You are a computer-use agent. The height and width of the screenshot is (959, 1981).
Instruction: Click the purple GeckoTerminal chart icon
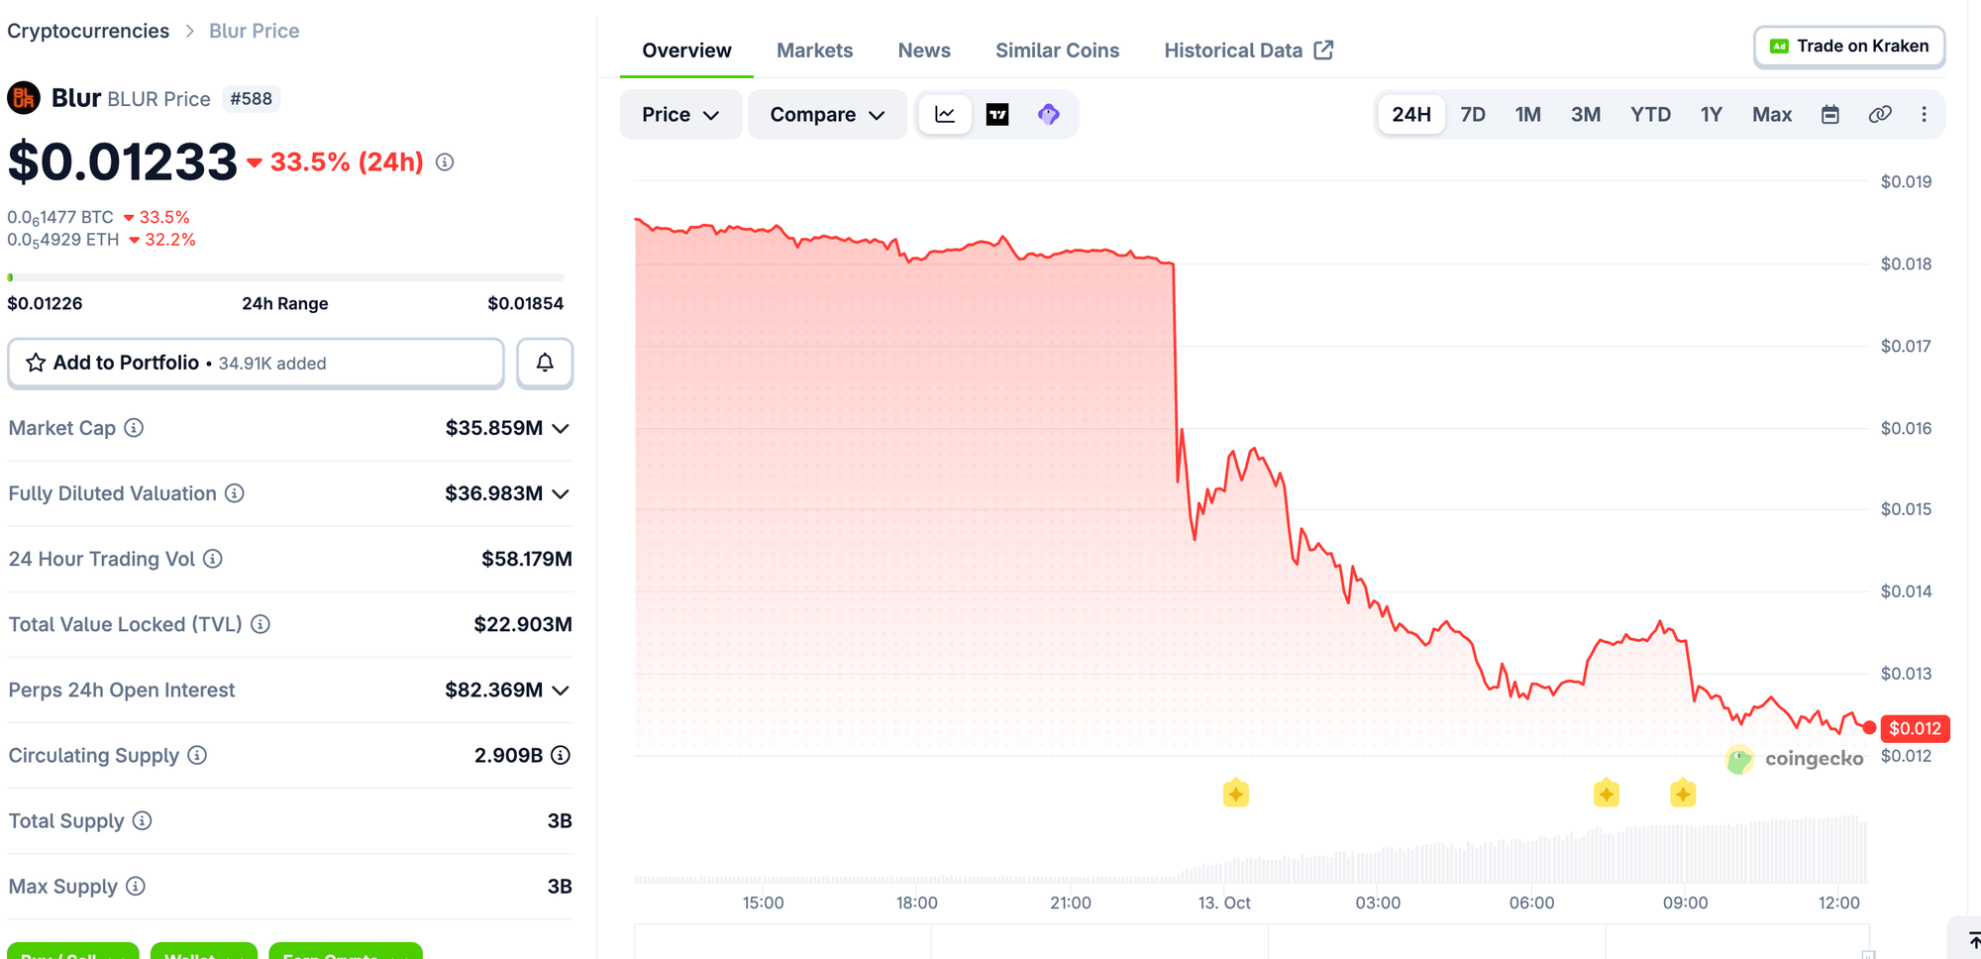tap(1049, 115)
